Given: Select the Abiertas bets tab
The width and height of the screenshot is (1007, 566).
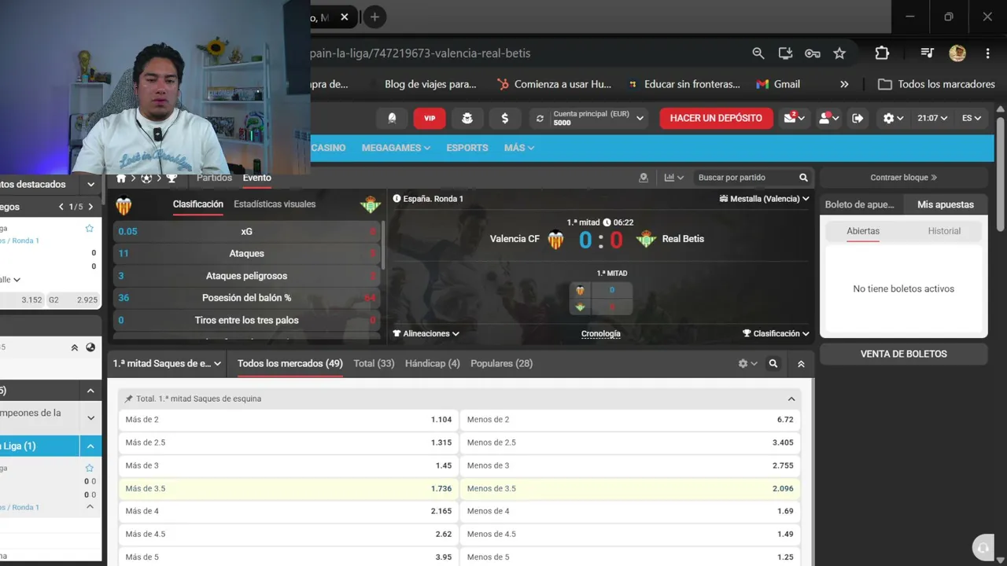Looking at the screenshot, I should pyautogui.click(x=863, y=231).
